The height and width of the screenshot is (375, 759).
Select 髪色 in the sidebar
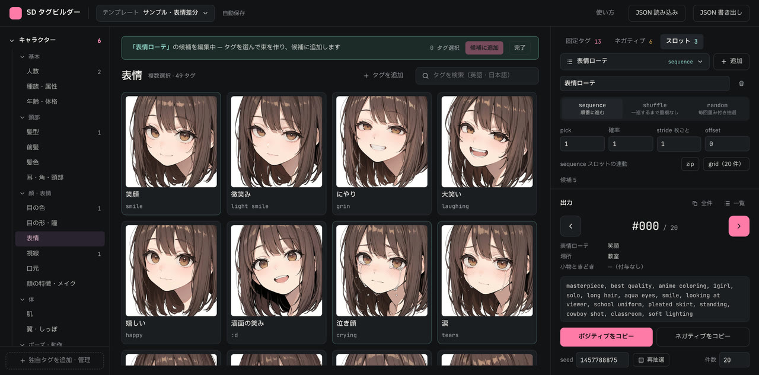[x=60, y=162]
